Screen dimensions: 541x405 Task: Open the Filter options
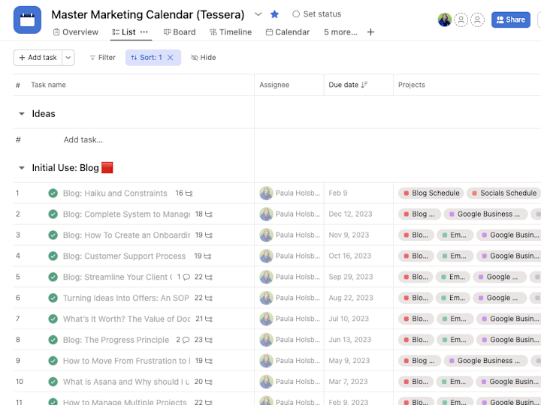pyautogui.click(x=102, y=58)
